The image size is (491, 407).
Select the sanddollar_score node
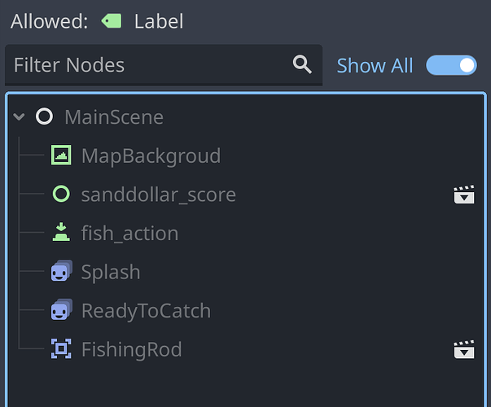(x=159, y=195)
